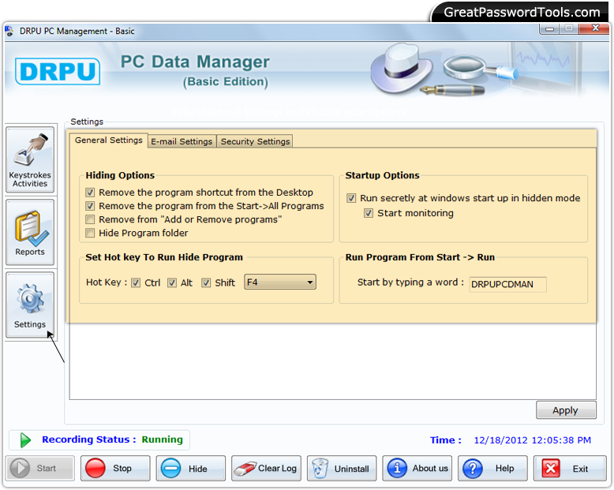The width and height of the screenshot is (614, 490).
Task: Enable Remove from Add or Remove programs
Action: pyautogui.click(x=90, y=219)
